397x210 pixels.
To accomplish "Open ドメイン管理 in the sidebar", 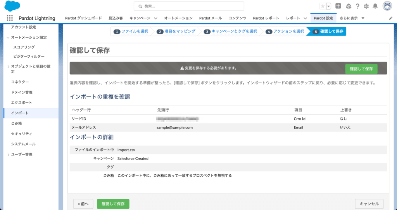I will coord(22,92).
